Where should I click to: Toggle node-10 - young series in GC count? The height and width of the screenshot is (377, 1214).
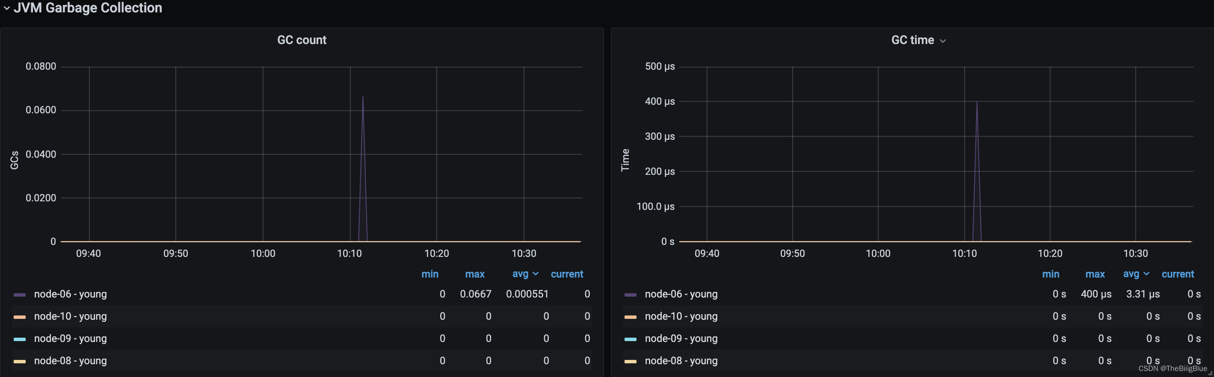tap(70, 316)
